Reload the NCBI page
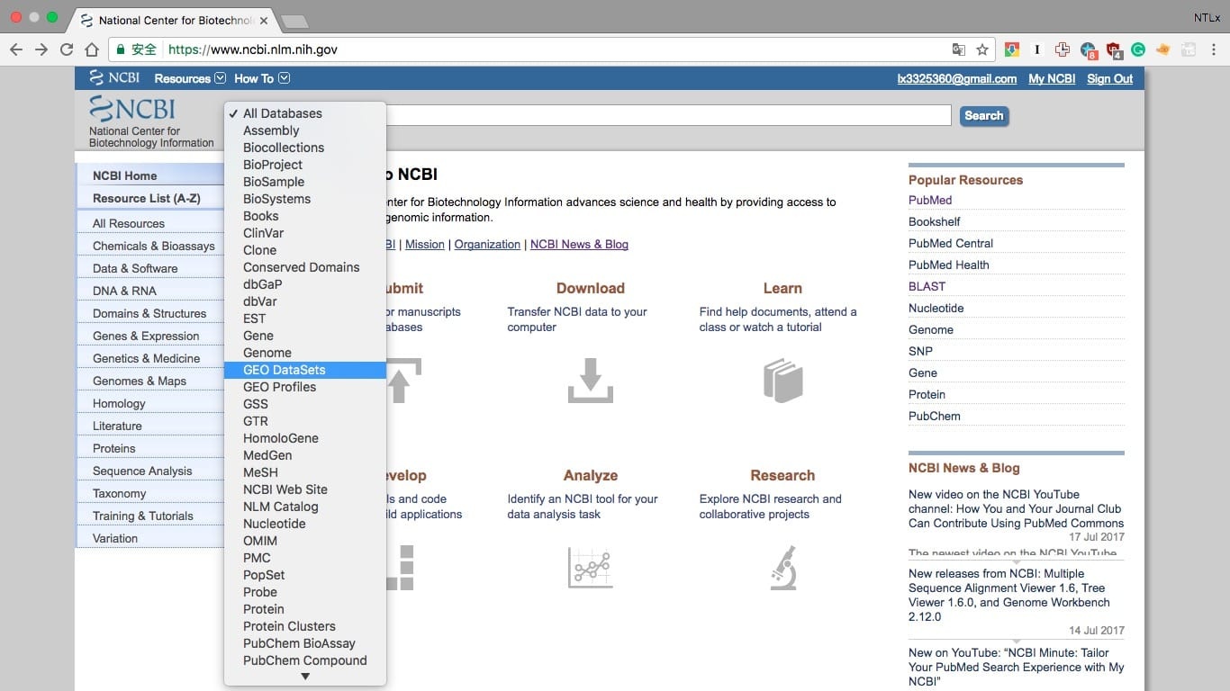 pyautogui.click(x=67, y=49)
